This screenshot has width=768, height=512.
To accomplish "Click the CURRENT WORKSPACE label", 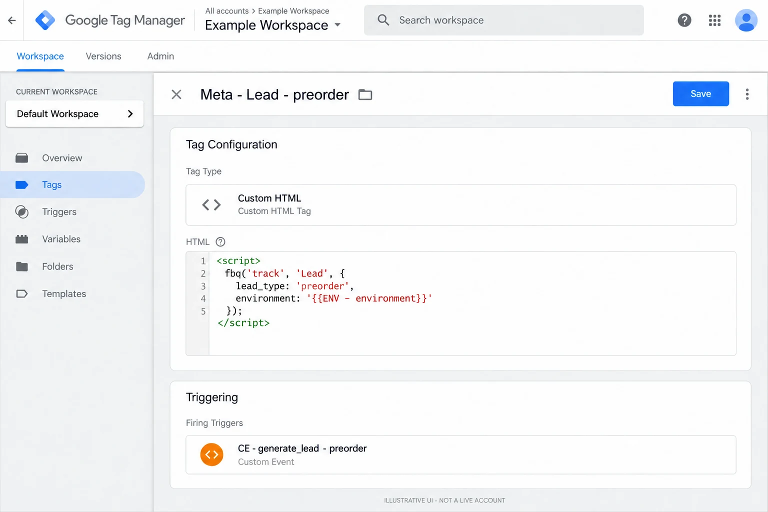I will pos(57,92).
